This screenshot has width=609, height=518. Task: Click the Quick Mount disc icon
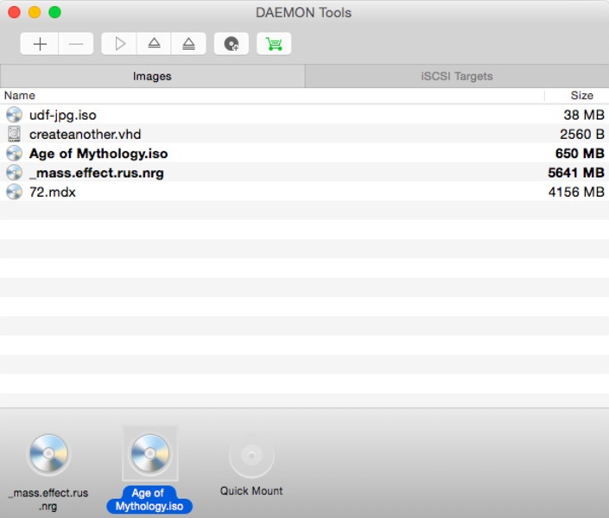pos(251,455)
